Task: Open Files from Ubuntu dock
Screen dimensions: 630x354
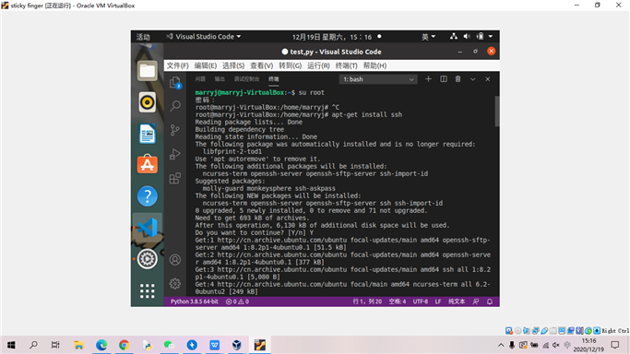Action: point(147,71)
